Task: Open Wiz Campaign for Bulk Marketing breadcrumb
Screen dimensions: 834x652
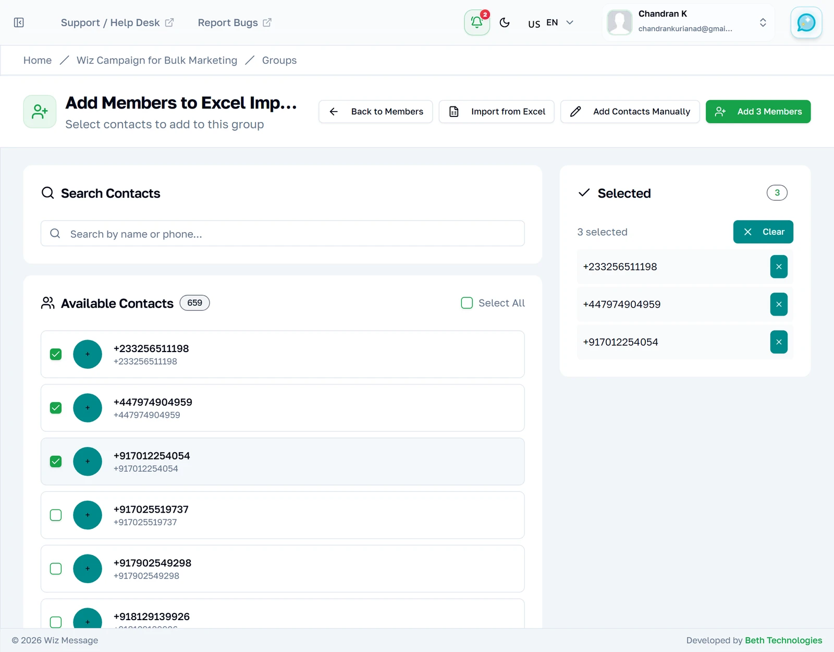Action: [x=157, y=61]
